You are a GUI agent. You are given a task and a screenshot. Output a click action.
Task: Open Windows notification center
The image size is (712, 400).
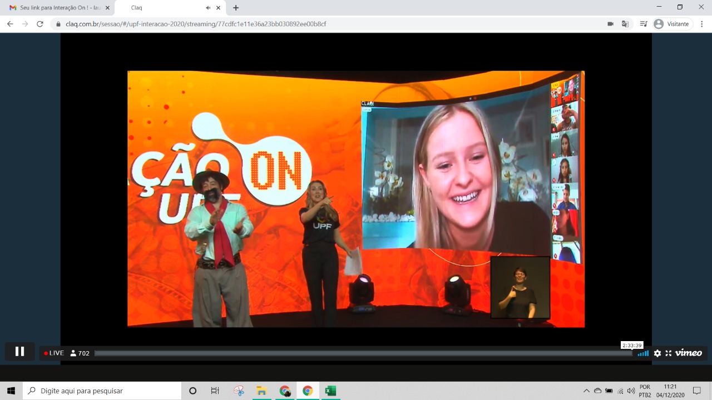[x=697, y=391]
